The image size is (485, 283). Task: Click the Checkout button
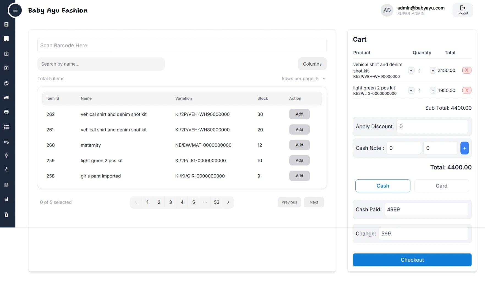click(412, 260)
